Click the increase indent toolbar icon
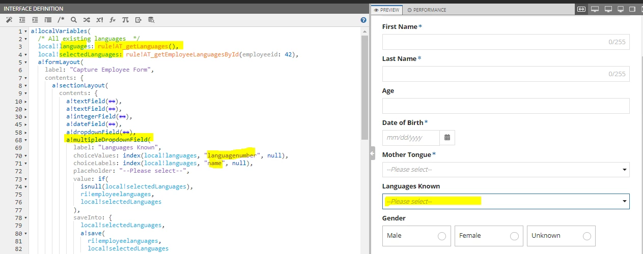 point(35,20)
